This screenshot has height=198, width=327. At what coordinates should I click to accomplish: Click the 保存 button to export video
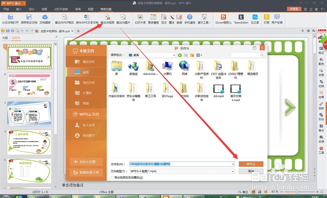[251, 164]
